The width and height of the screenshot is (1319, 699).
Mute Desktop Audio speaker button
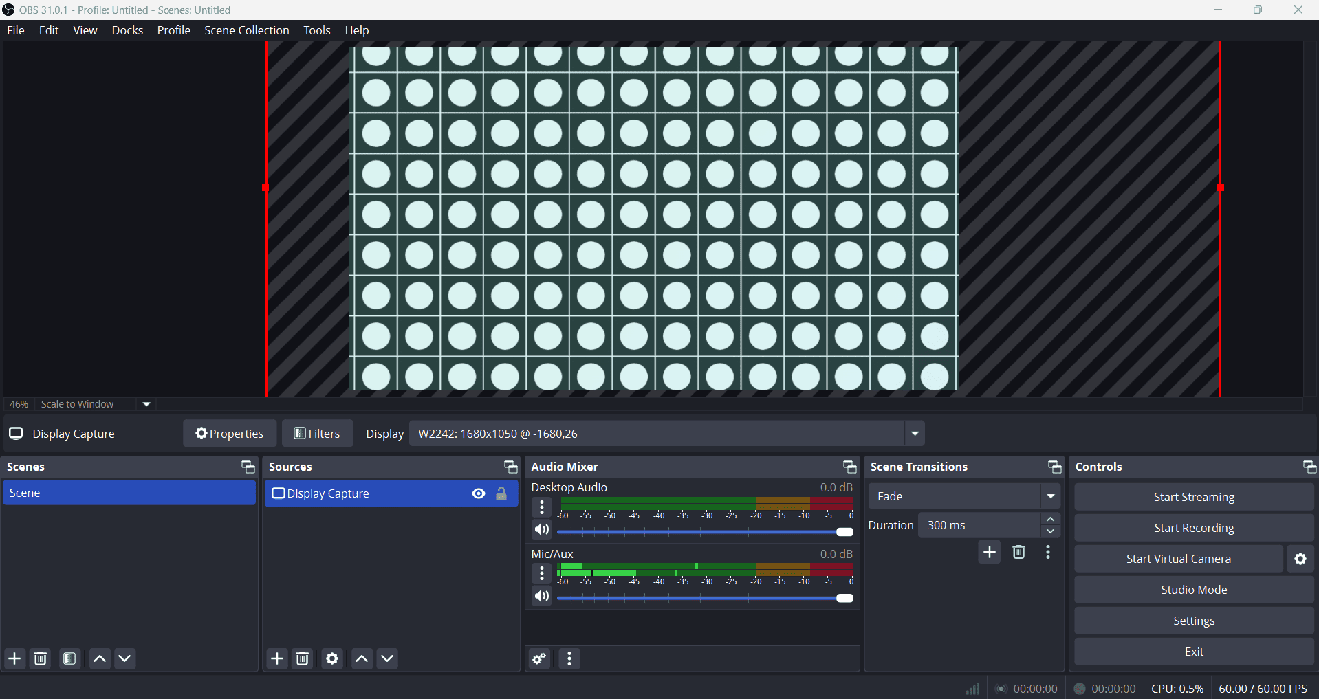(542, 530)
